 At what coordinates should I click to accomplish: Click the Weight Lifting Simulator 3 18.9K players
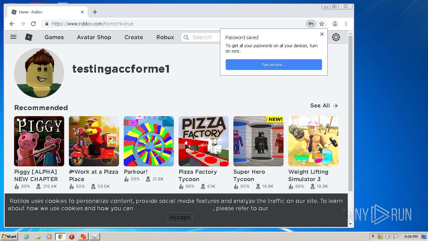click(x=319, y=186)
